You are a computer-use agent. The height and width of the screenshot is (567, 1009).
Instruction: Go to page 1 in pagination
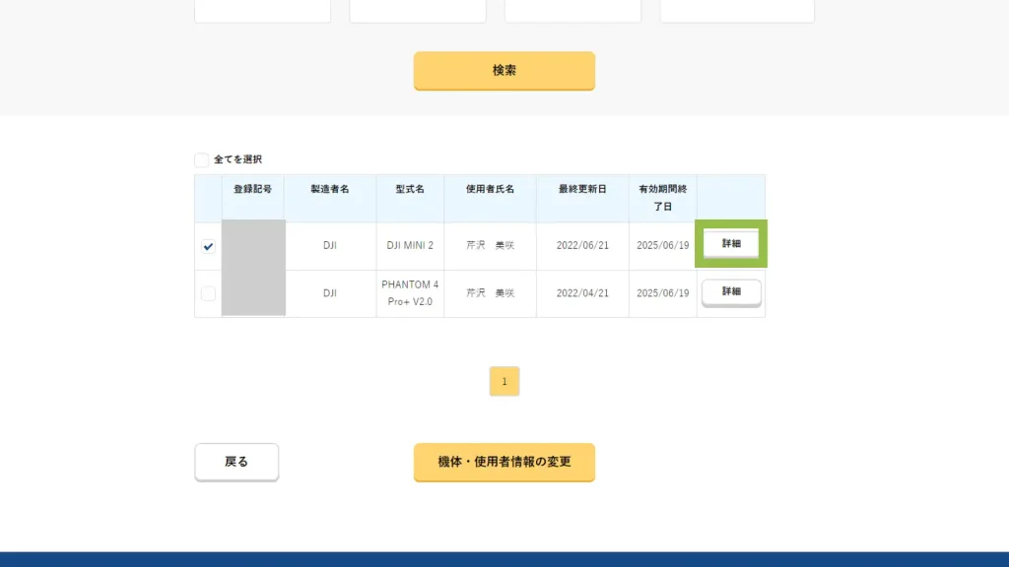click(x=504, y=381)
